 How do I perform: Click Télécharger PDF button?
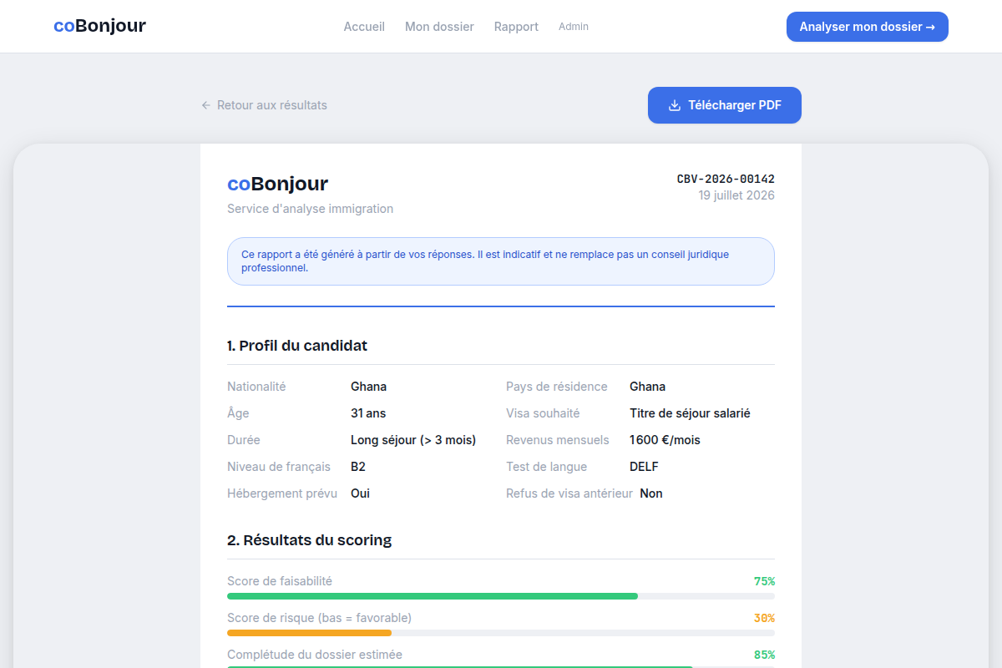(725, 105)
